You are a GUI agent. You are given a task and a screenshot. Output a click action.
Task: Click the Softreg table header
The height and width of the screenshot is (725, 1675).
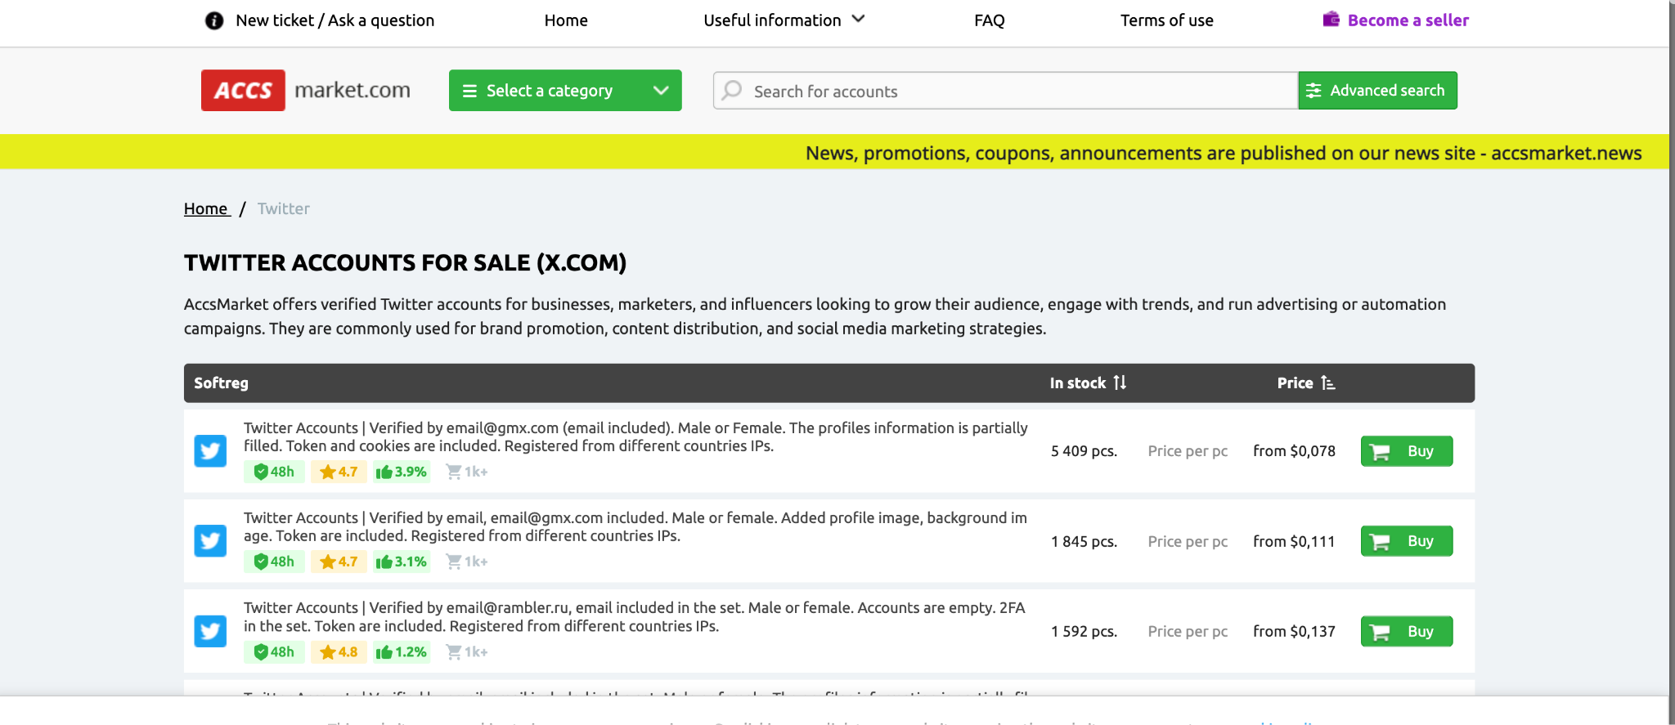coord(221,383)
